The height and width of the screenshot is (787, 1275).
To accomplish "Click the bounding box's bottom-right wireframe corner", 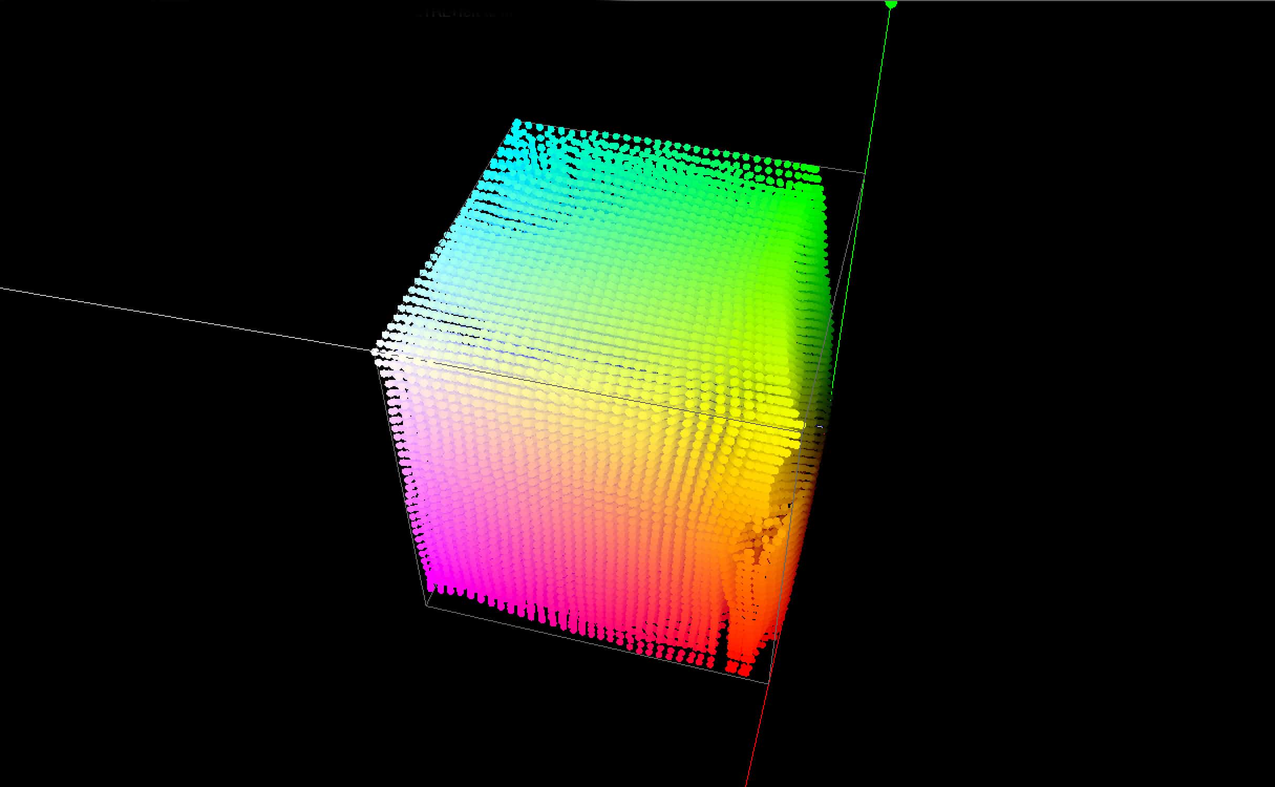I will click(x=768, y=683).
